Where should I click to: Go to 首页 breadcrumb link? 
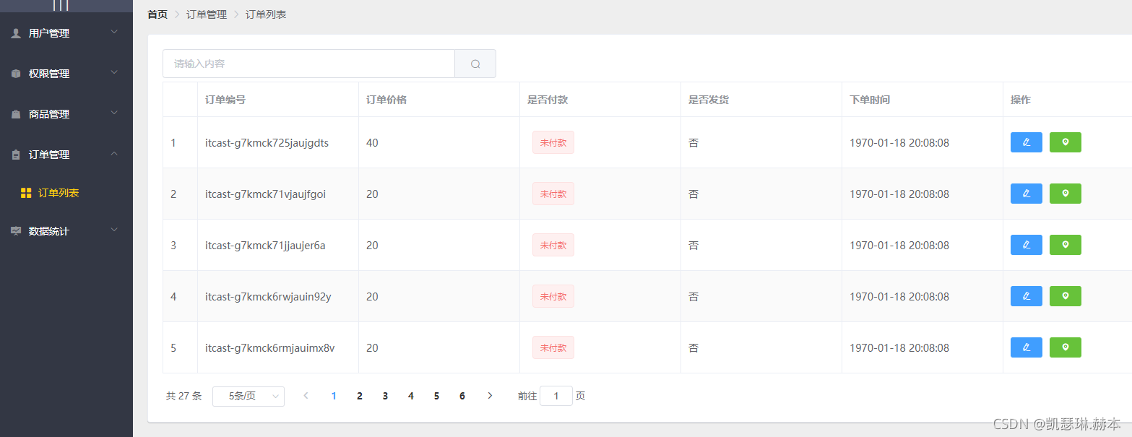pos(157,14)
